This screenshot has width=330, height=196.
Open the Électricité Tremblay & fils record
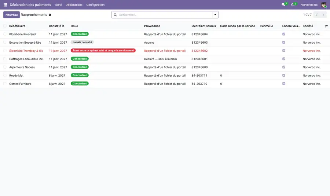(26, 51)
